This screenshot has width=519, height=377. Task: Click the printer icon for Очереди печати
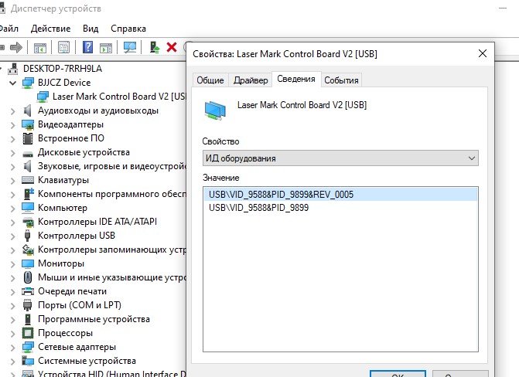click(x=28, y=291)
